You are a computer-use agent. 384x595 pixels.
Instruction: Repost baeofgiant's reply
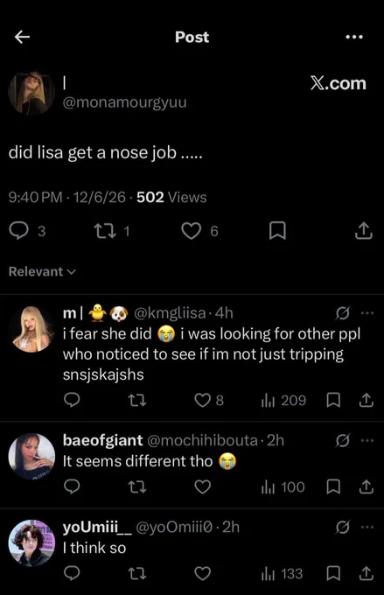click(137, 486)
